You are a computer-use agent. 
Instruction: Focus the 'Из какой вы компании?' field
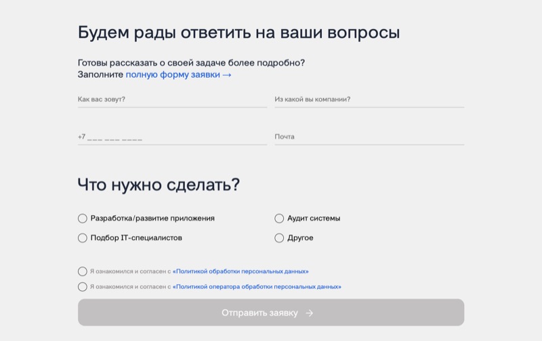click(369, 99)
